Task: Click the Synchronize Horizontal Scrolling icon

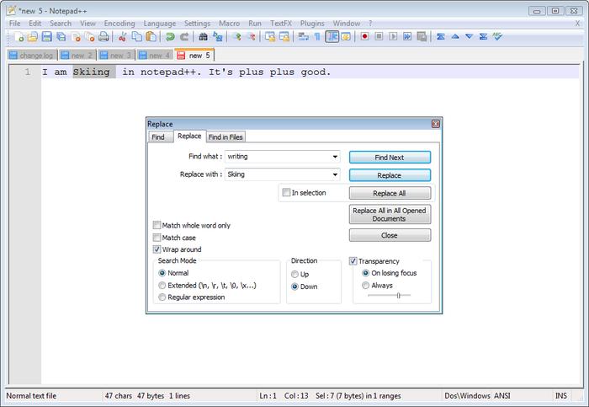Action: [284, 36]
